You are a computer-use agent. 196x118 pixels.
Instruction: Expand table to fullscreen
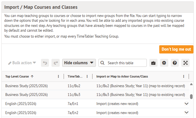coord(186,63)
